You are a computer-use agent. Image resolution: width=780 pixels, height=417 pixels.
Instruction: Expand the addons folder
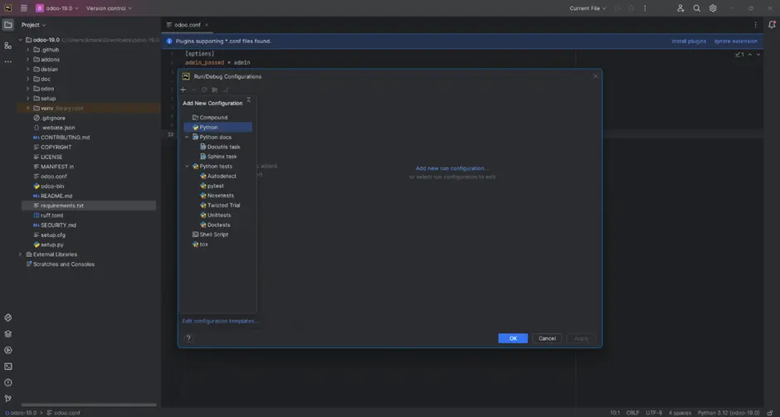tap(28, 59)
